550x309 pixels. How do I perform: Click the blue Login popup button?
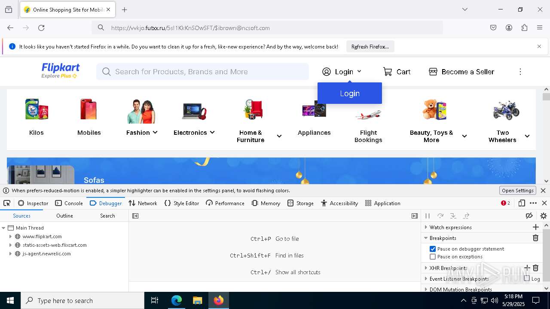(x=350, y=93)
